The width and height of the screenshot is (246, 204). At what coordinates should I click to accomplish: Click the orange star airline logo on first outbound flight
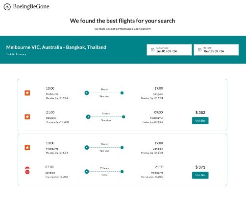pyautogui.click(x=27, y=93)
